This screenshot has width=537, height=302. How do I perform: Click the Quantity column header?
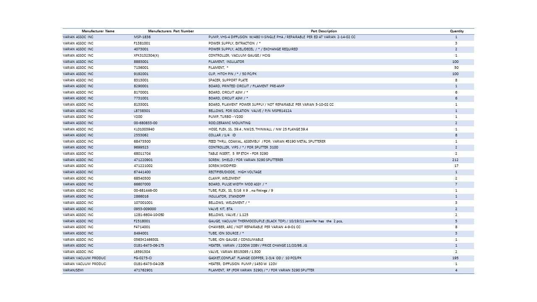point(457,31)
